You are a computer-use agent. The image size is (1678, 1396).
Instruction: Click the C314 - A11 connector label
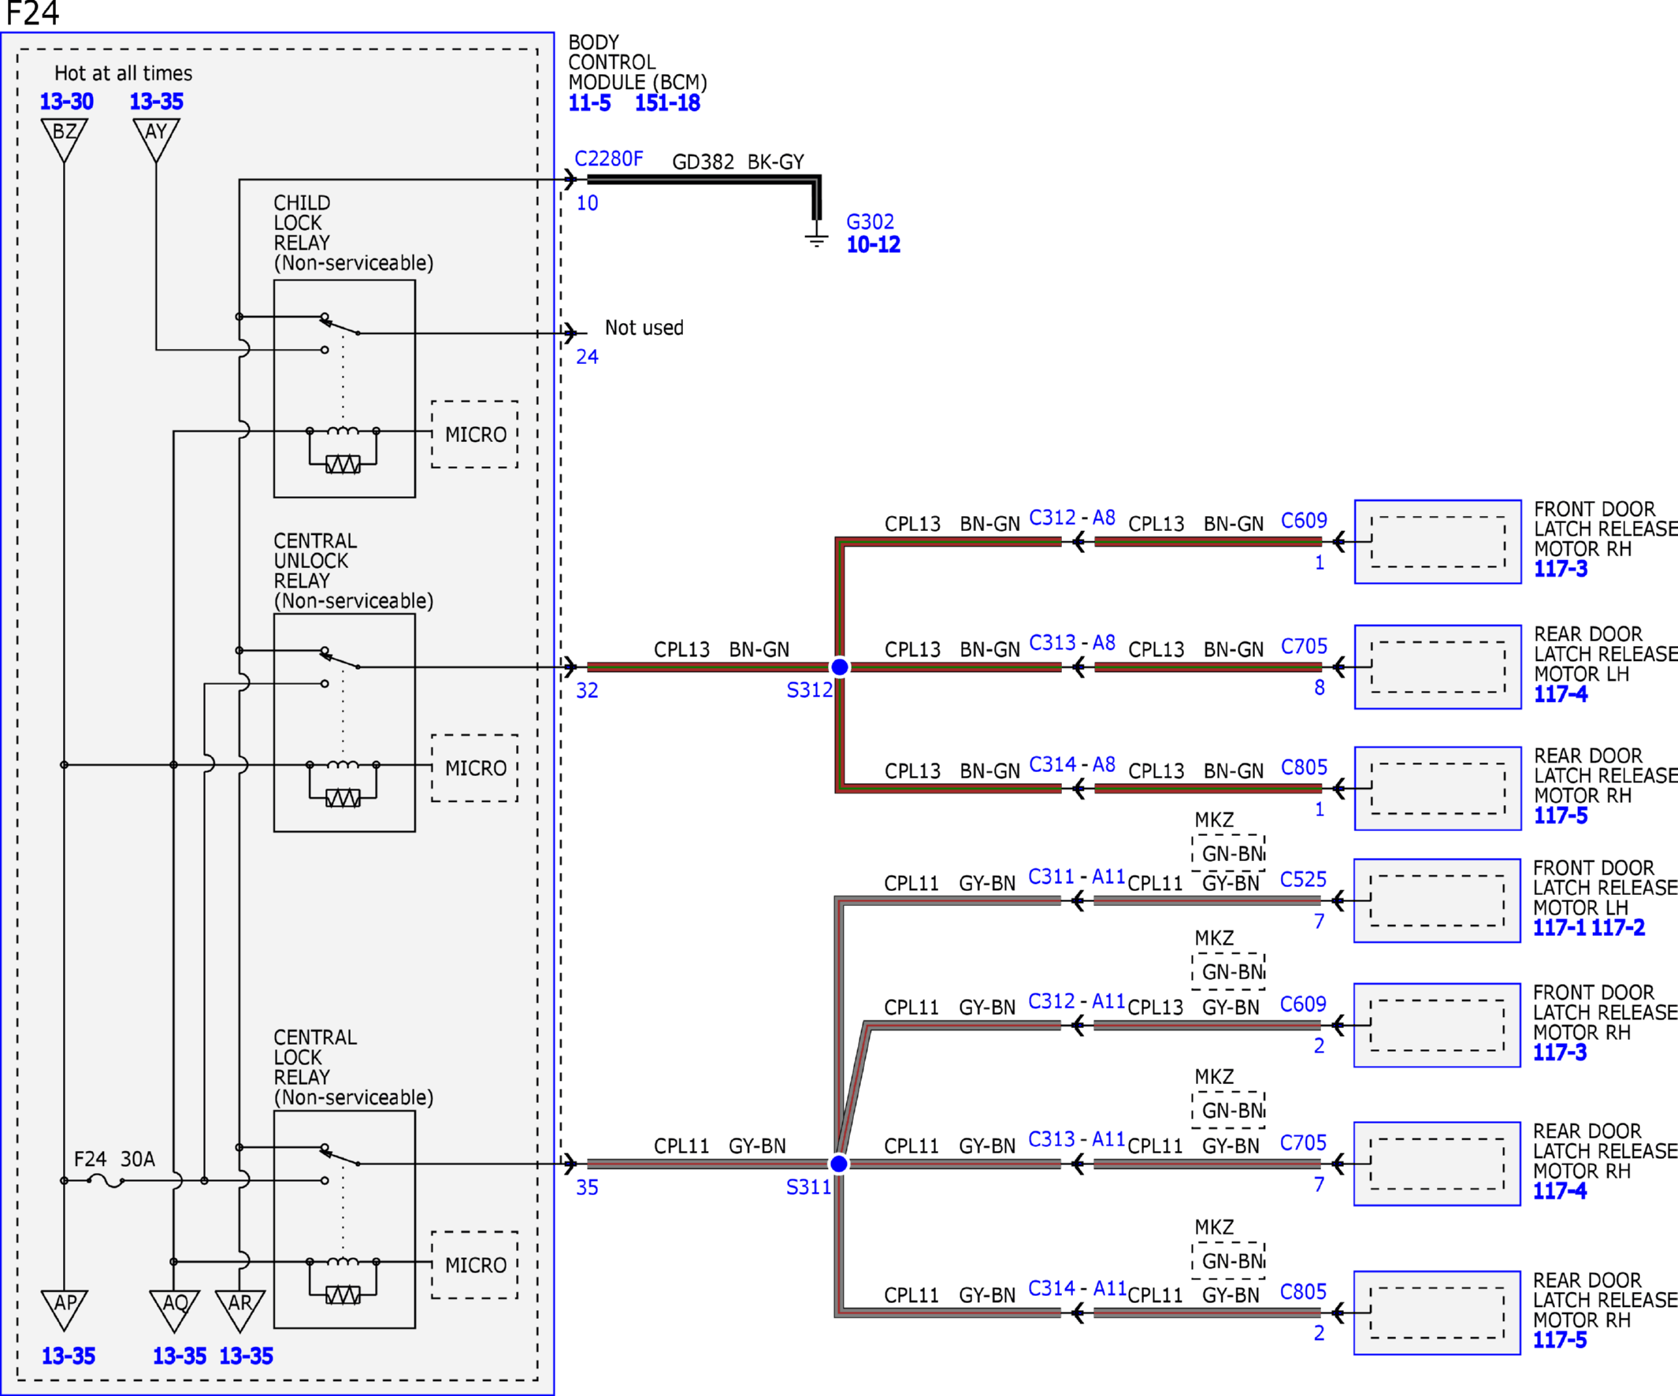tap(1077, 1288)
